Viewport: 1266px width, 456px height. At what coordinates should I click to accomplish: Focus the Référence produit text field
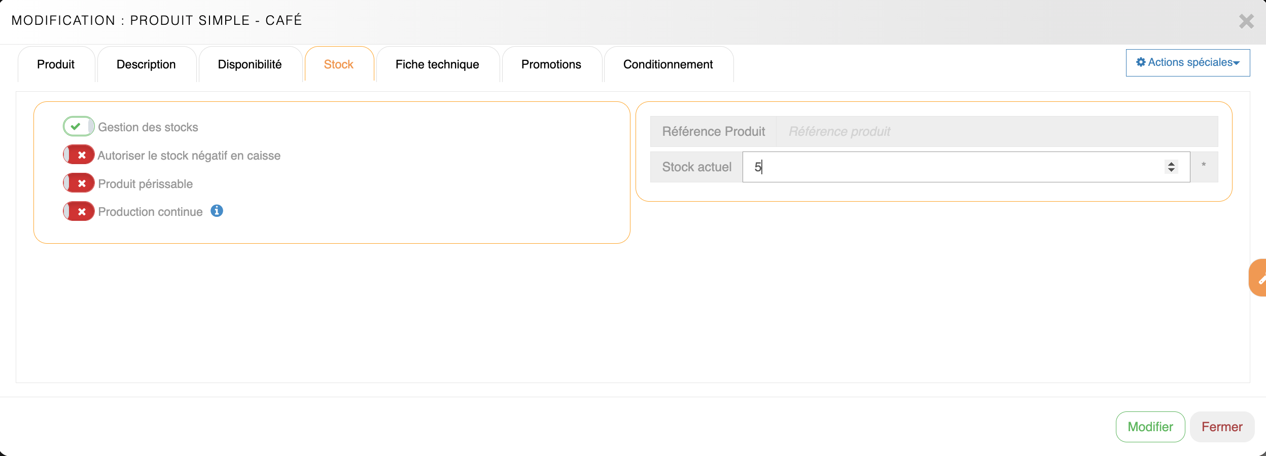tap(996, 132)
